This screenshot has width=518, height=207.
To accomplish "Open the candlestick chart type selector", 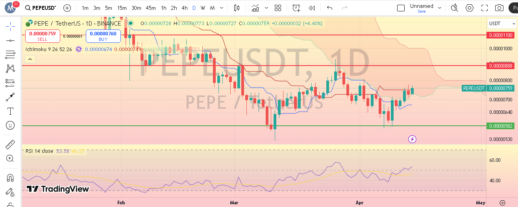I will [237, 8].
